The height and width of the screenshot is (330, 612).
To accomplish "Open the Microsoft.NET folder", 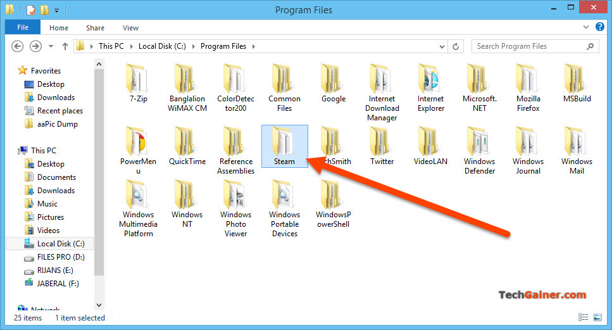I will coord(480,88).
